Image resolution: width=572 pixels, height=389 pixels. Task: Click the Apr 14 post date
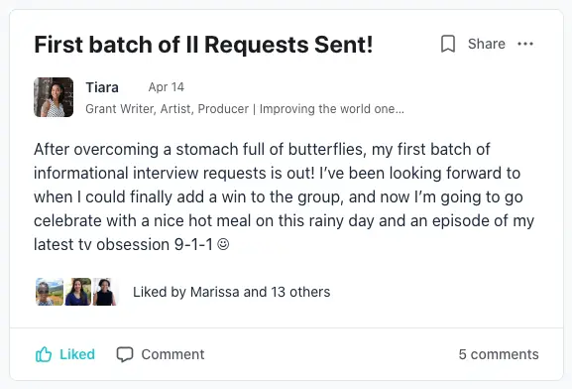(167, 87)
